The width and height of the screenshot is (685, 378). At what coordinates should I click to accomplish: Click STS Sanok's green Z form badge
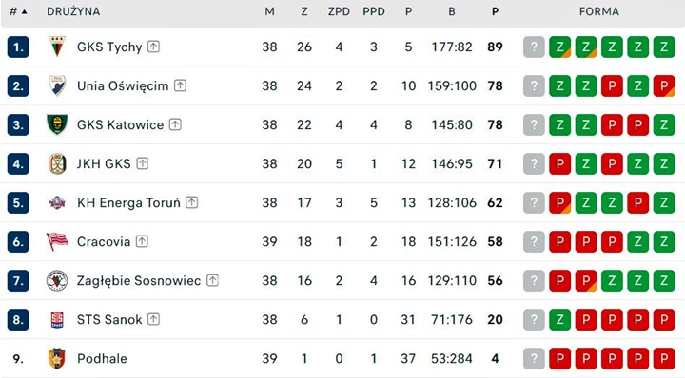[x=559, y=319]
